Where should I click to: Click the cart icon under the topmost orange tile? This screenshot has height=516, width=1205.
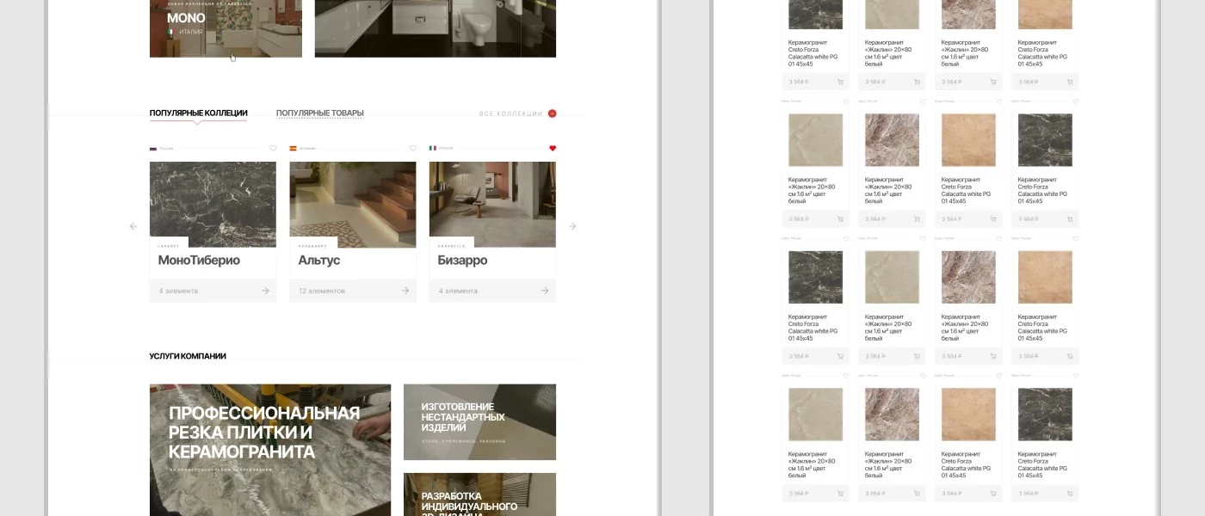pos(1070,82)
